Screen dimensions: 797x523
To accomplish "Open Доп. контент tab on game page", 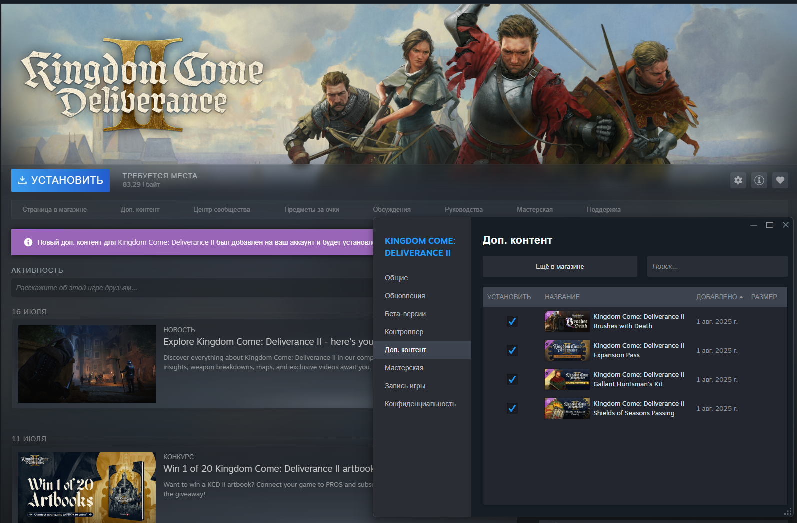I will coord(140,209).
